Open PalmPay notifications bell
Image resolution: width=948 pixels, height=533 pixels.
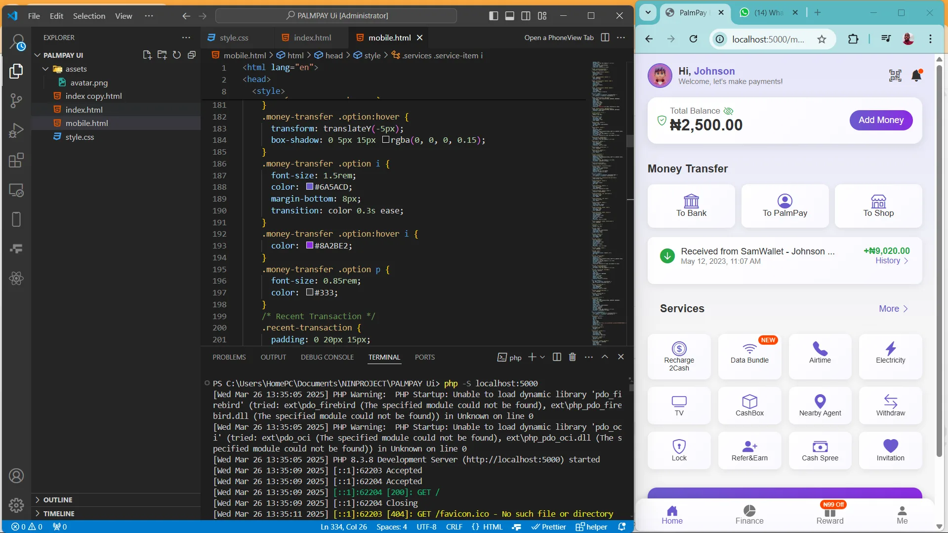coord(916,76)
